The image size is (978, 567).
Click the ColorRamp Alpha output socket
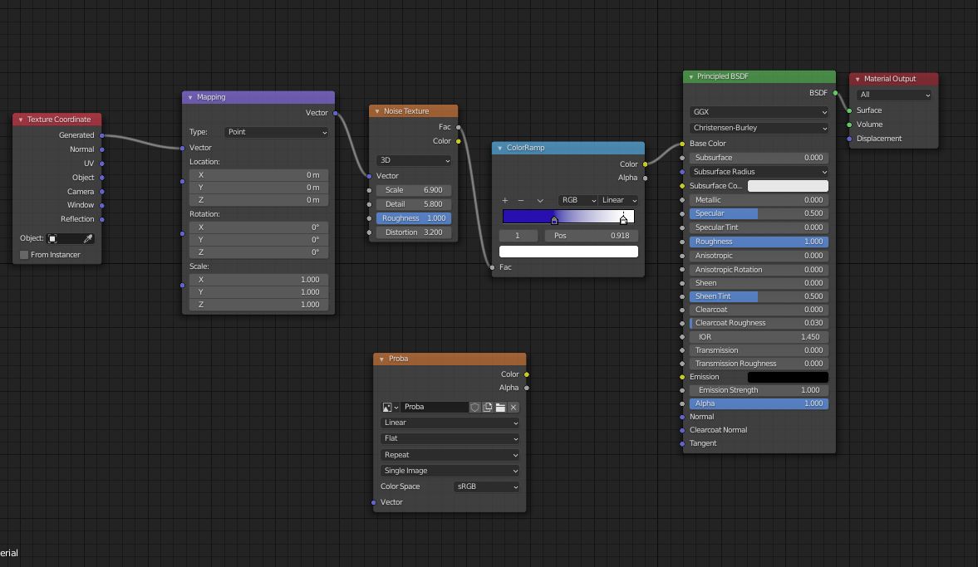tap(645, 178)
